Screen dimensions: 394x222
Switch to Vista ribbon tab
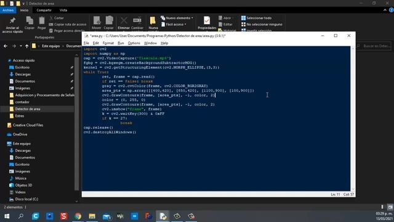tap(63, 10)
